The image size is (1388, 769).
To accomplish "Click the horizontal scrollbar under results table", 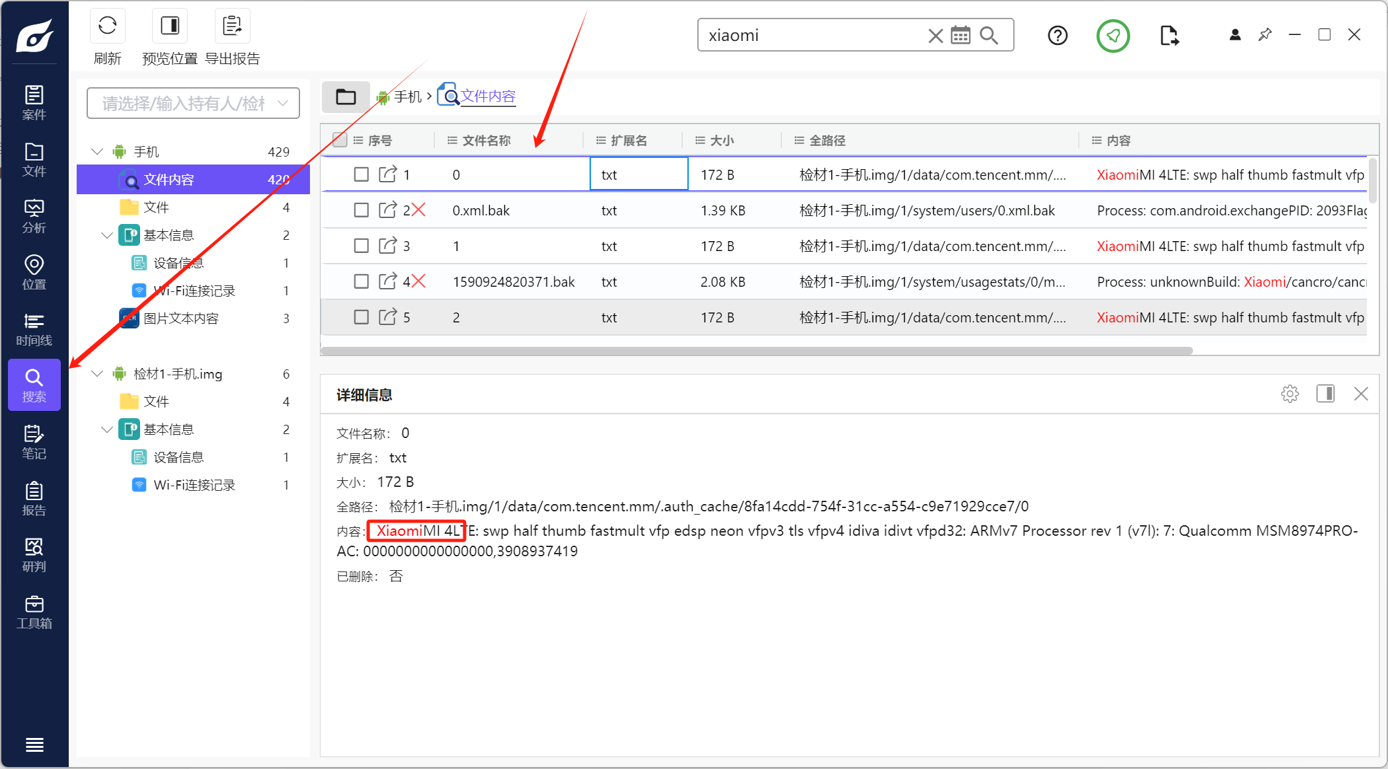I will pyautogui.click(x=756, y=351).
